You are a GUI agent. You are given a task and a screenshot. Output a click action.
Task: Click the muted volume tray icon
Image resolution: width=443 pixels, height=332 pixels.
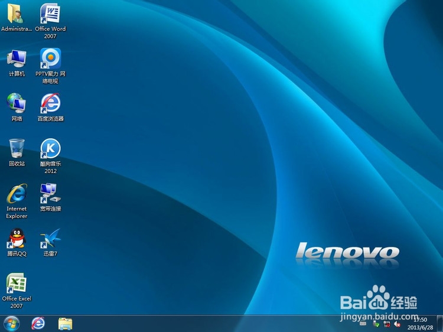[x=397, y=324]
